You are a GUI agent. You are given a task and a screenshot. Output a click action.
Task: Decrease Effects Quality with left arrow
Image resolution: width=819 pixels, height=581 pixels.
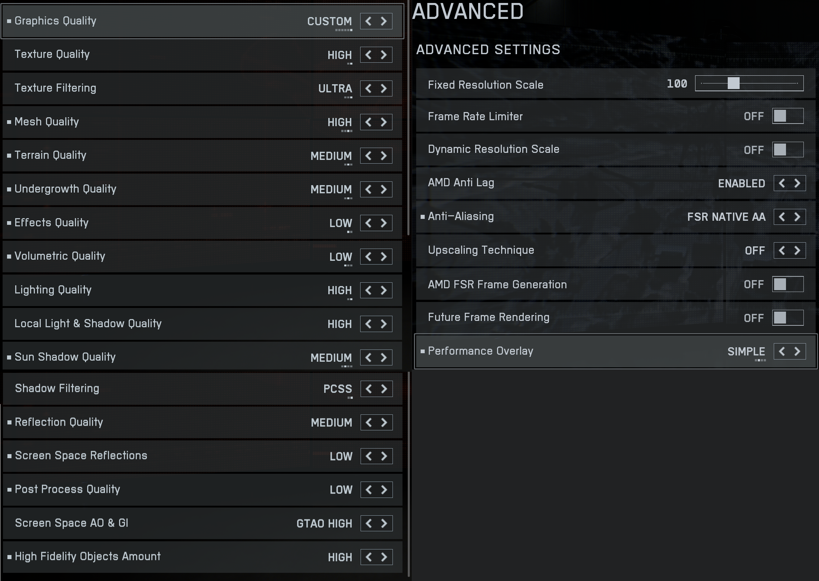[x=368, y=223]
